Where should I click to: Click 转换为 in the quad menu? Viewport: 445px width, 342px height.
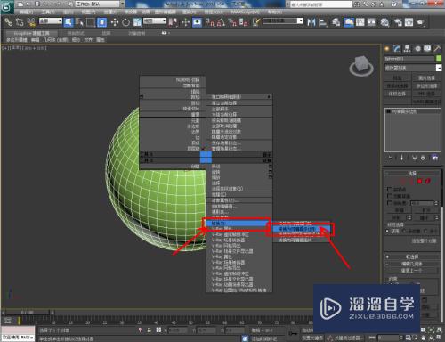(239, 223)
